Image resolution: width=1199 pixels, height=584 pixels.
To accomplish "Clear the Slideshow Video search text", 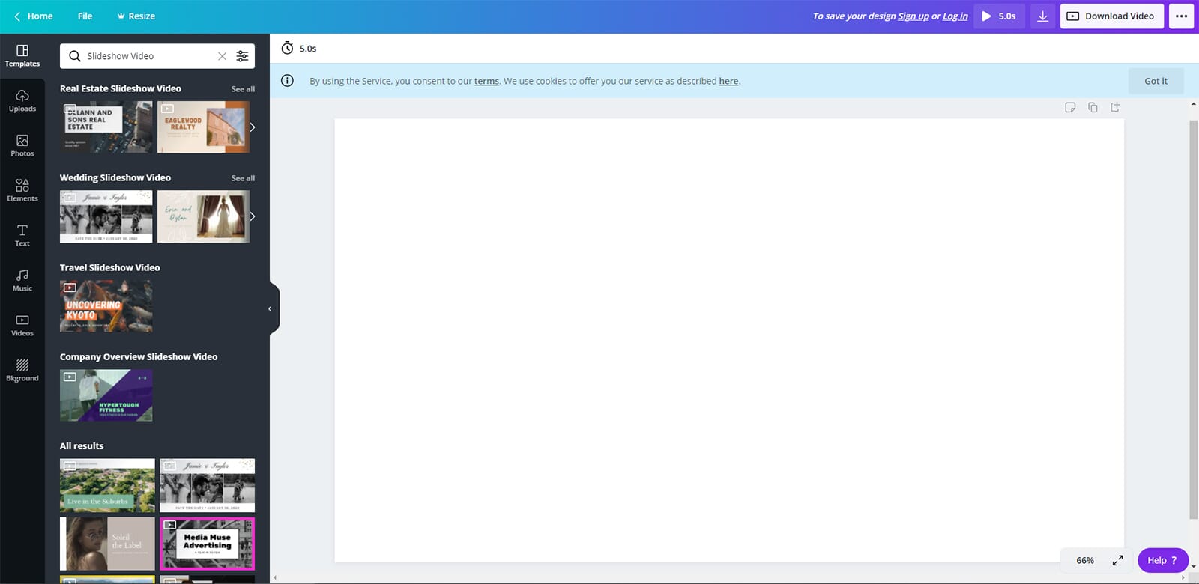I will pyautogui.click(x=222, y=56).
